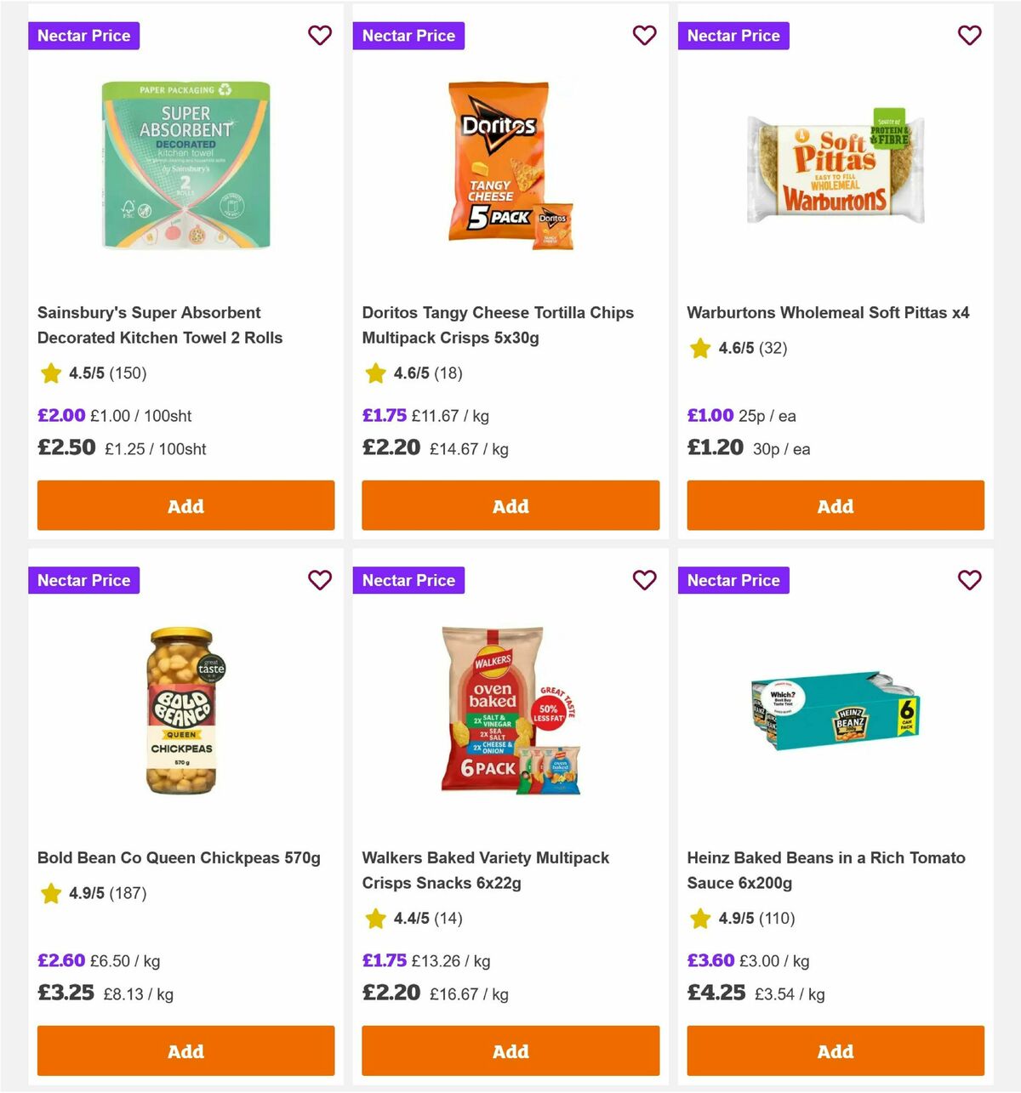The image size is (1021, 1093).
Task: Open the Warburtons Wholemeal Soft Pittas product page
Action: click(828, 312)
